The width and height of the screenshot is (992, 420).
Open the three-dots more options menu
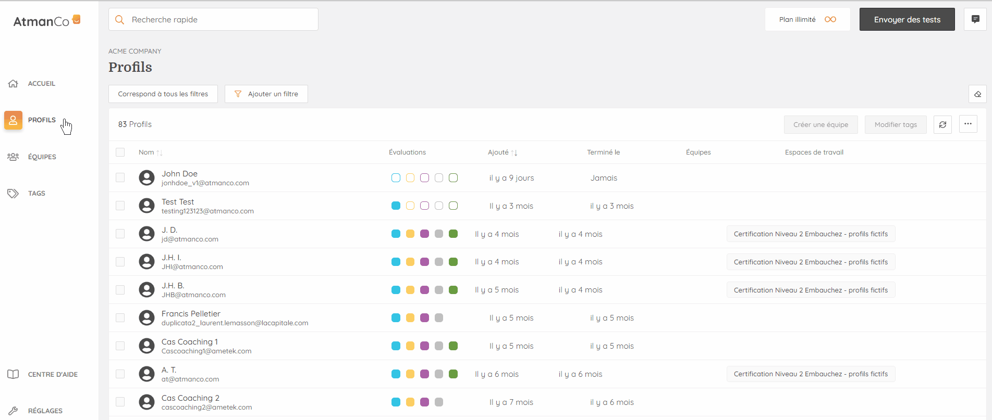(968, 124)
